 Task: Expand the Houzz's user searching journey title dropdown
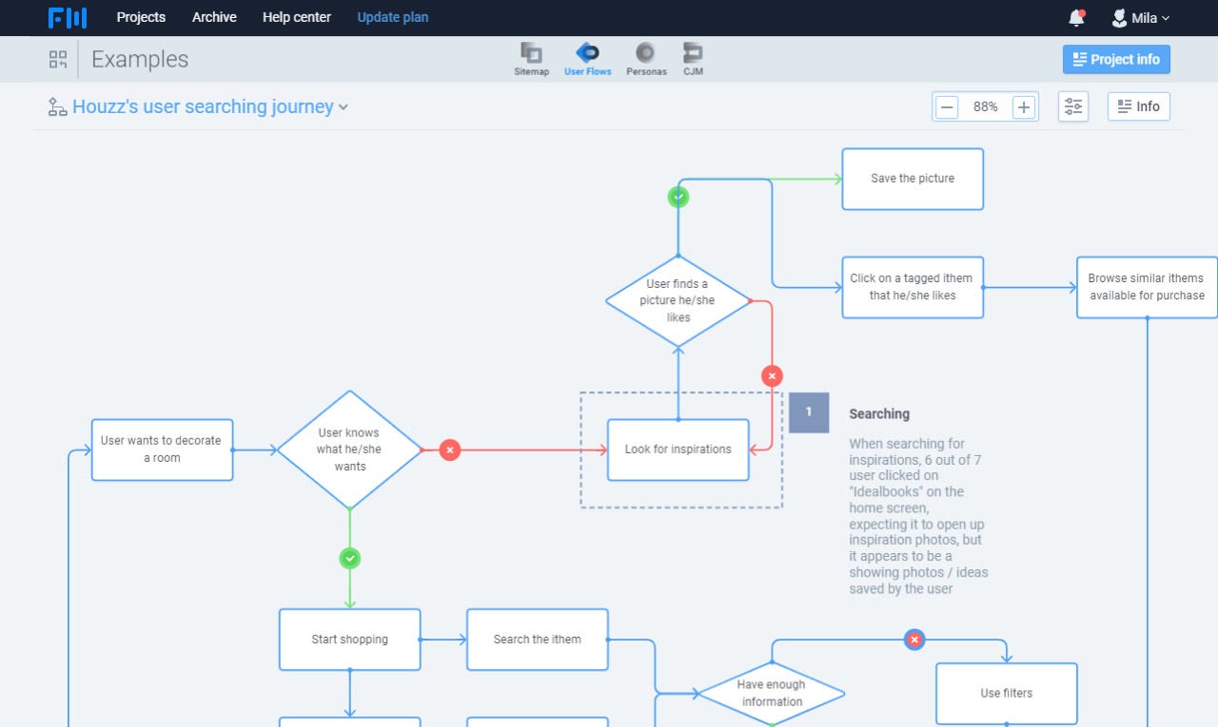[x=344, y=106]
